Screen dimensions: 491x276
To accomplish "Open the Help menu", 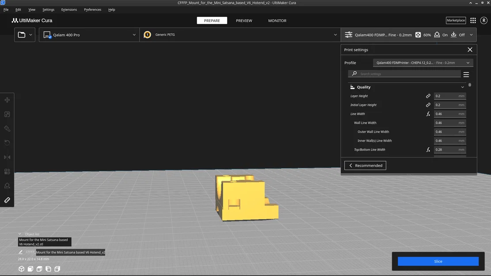I will 111,10.
